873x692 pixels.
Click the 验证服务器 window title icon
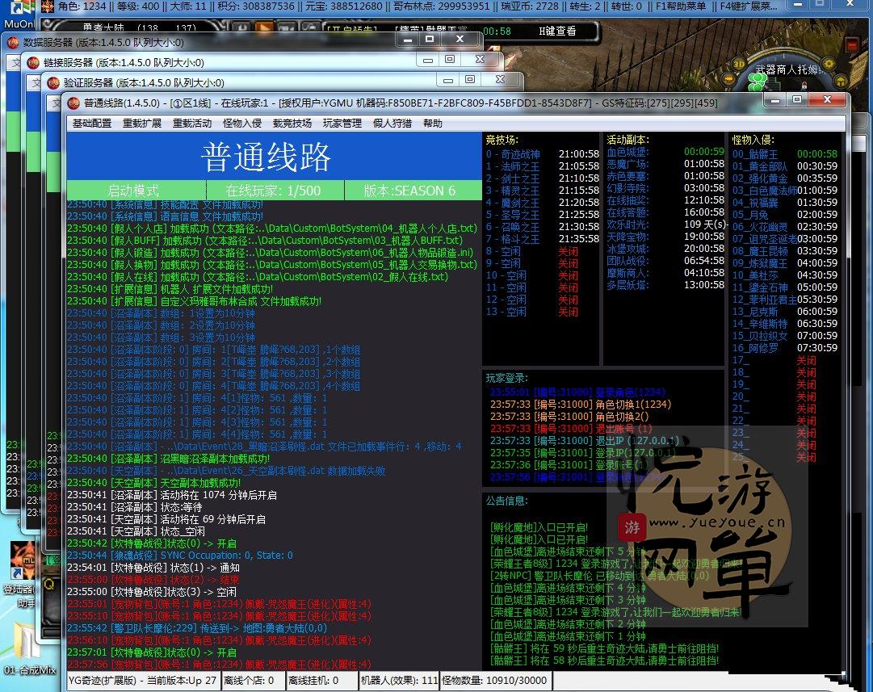tap(53, 82)
